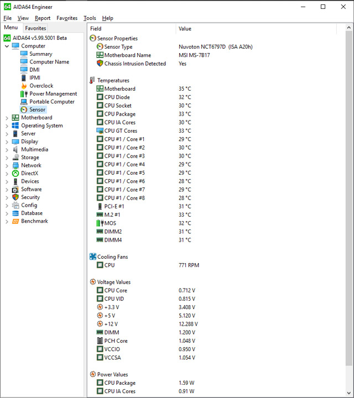Click the MOS battery icon
The image size is (354, 398).
(x=100, y=223)
